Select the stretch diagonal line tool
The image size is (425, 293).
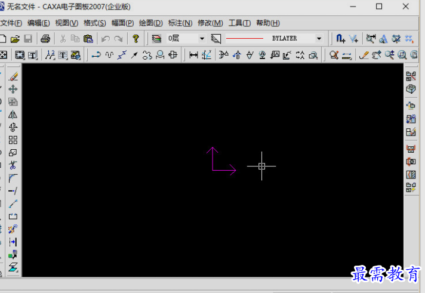pyautogui.click(x=13, y=203)
